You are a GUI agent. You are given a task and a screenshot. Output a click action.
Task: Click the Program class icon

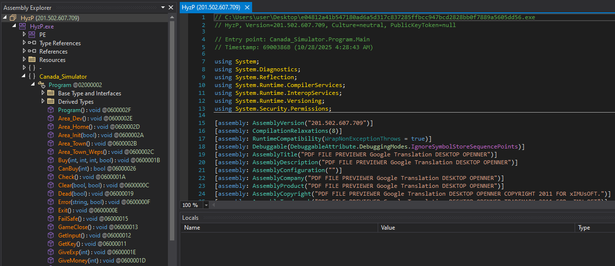(41, 85)
